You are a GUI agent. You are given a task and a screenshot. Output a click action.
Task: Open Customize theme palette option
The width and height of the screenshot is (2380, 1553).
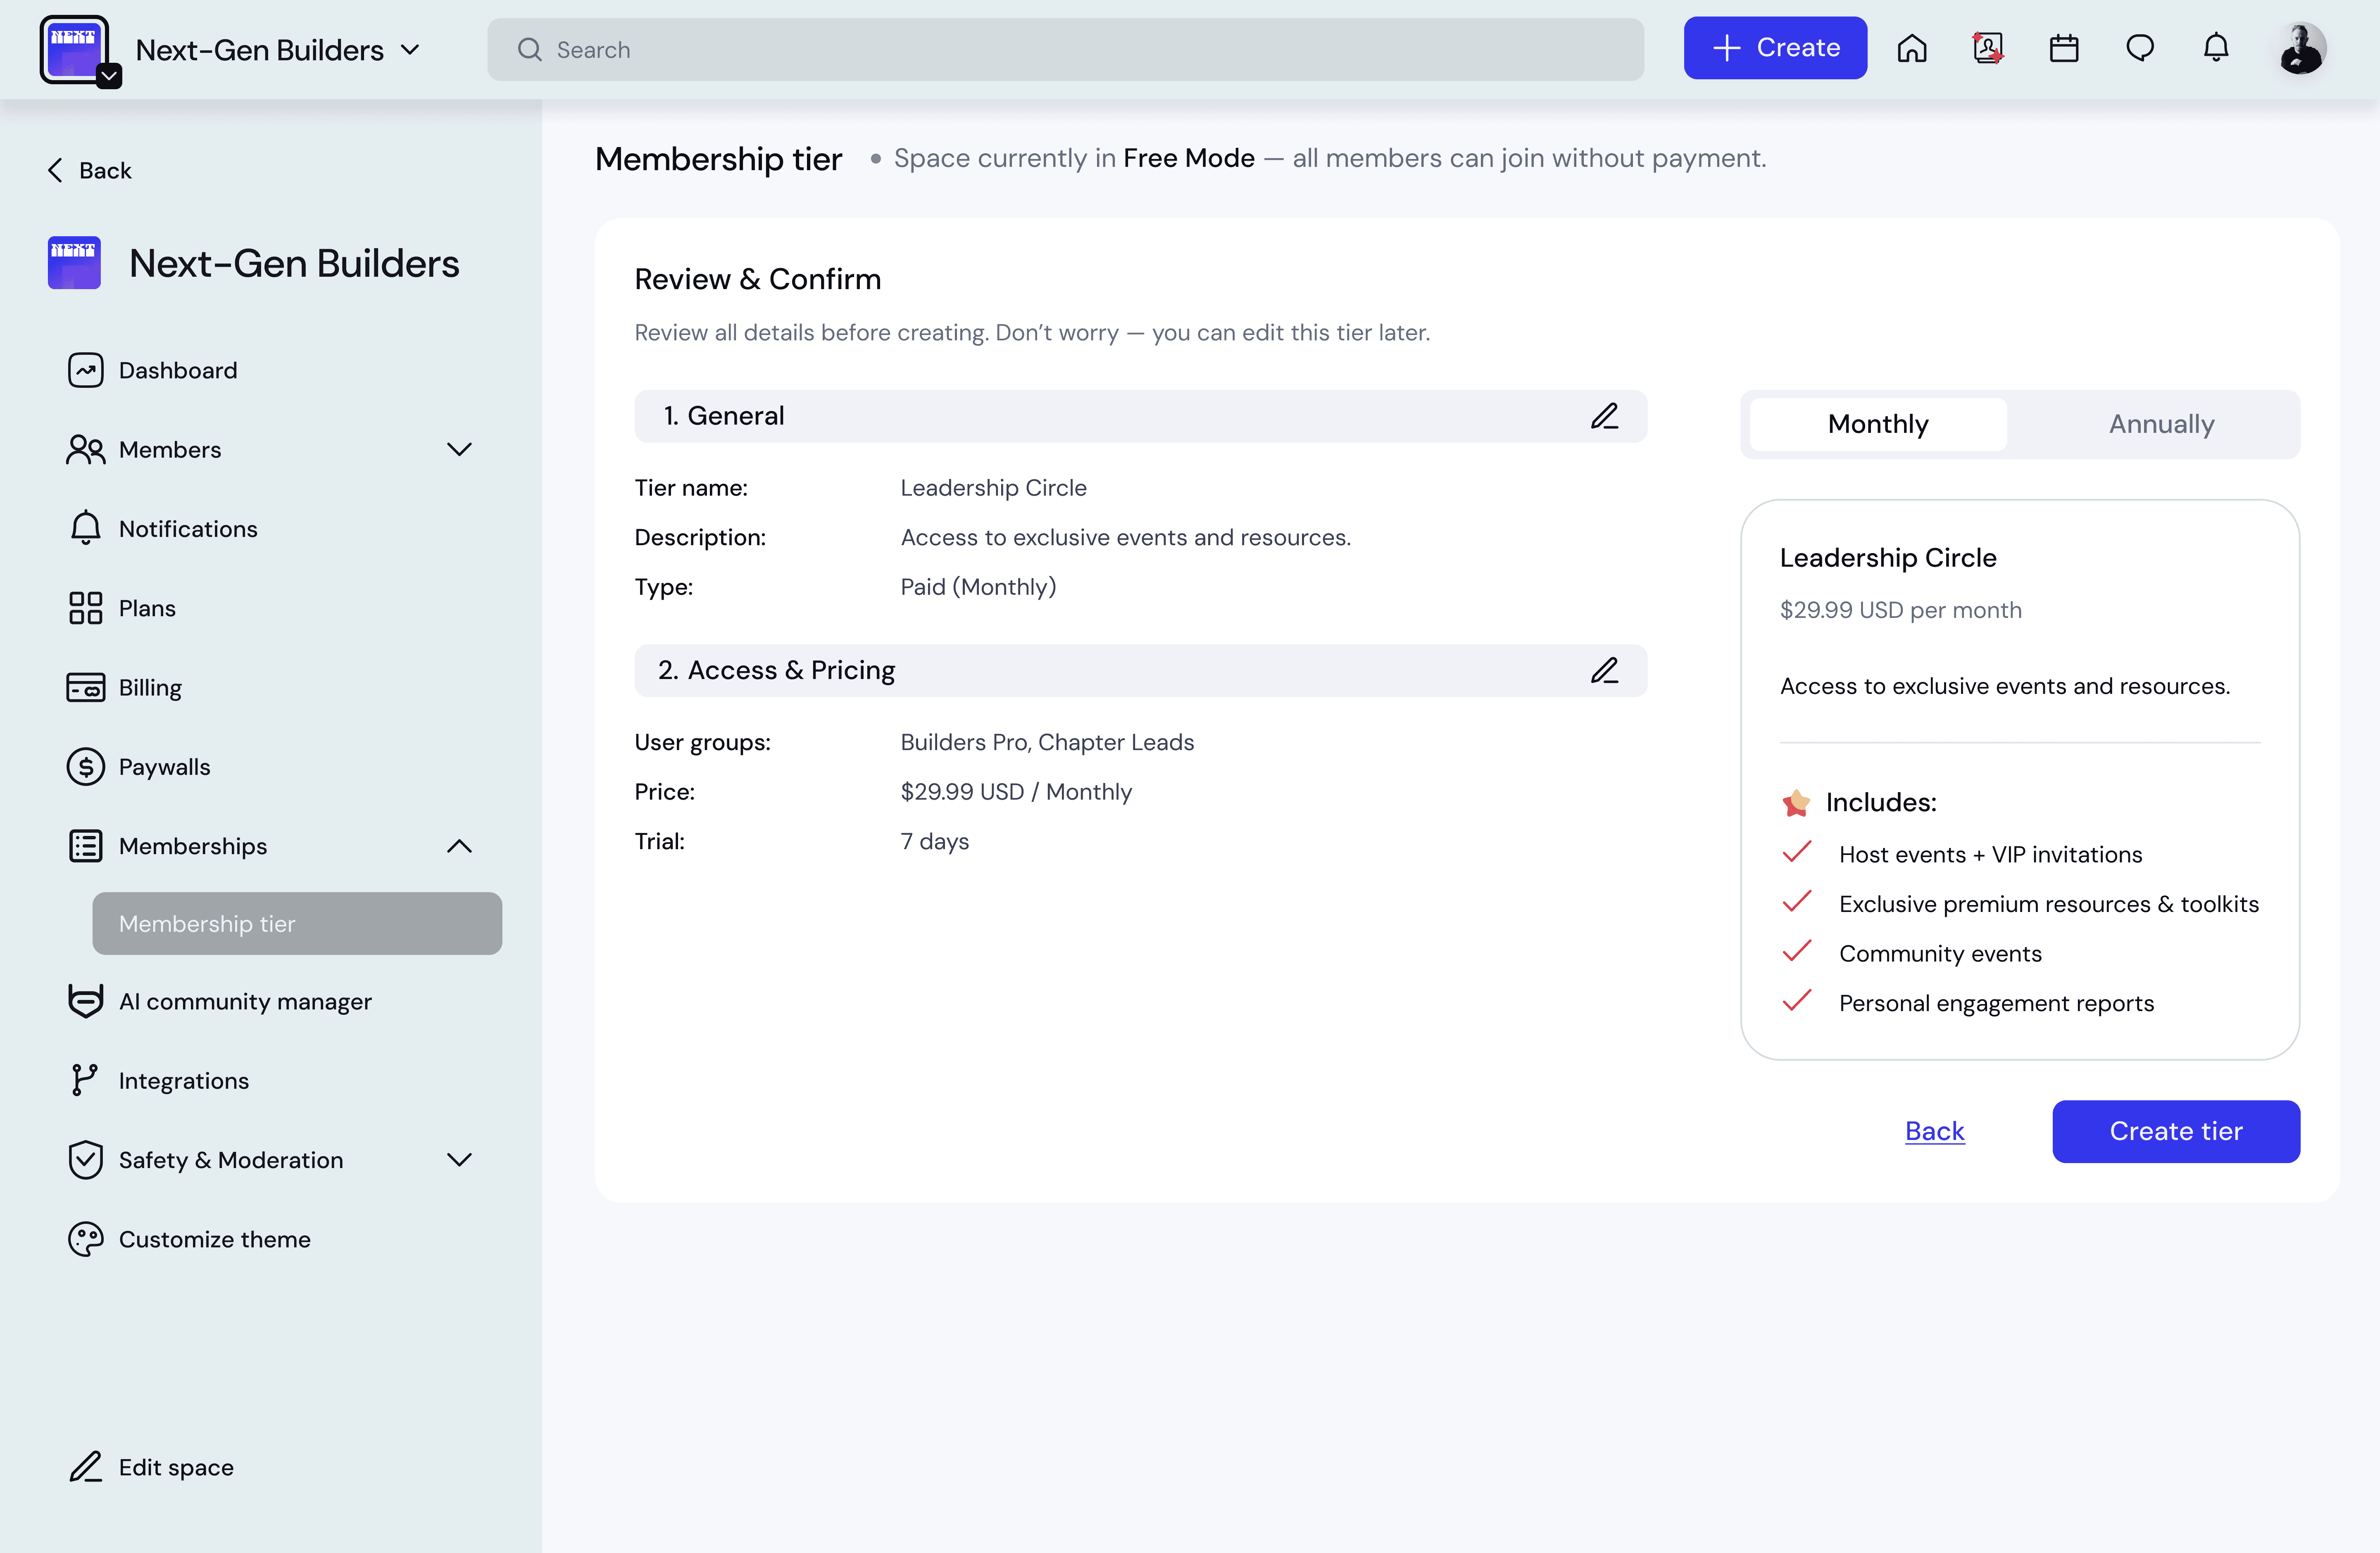[x=214, y=1239]
